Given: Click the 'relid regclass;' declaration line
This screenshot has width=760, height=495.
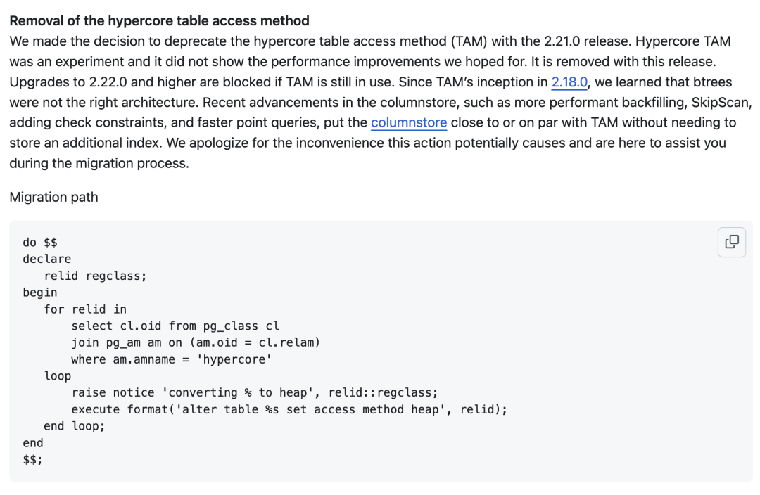Looking at the screenshot, I should click(x=95, y=276).
